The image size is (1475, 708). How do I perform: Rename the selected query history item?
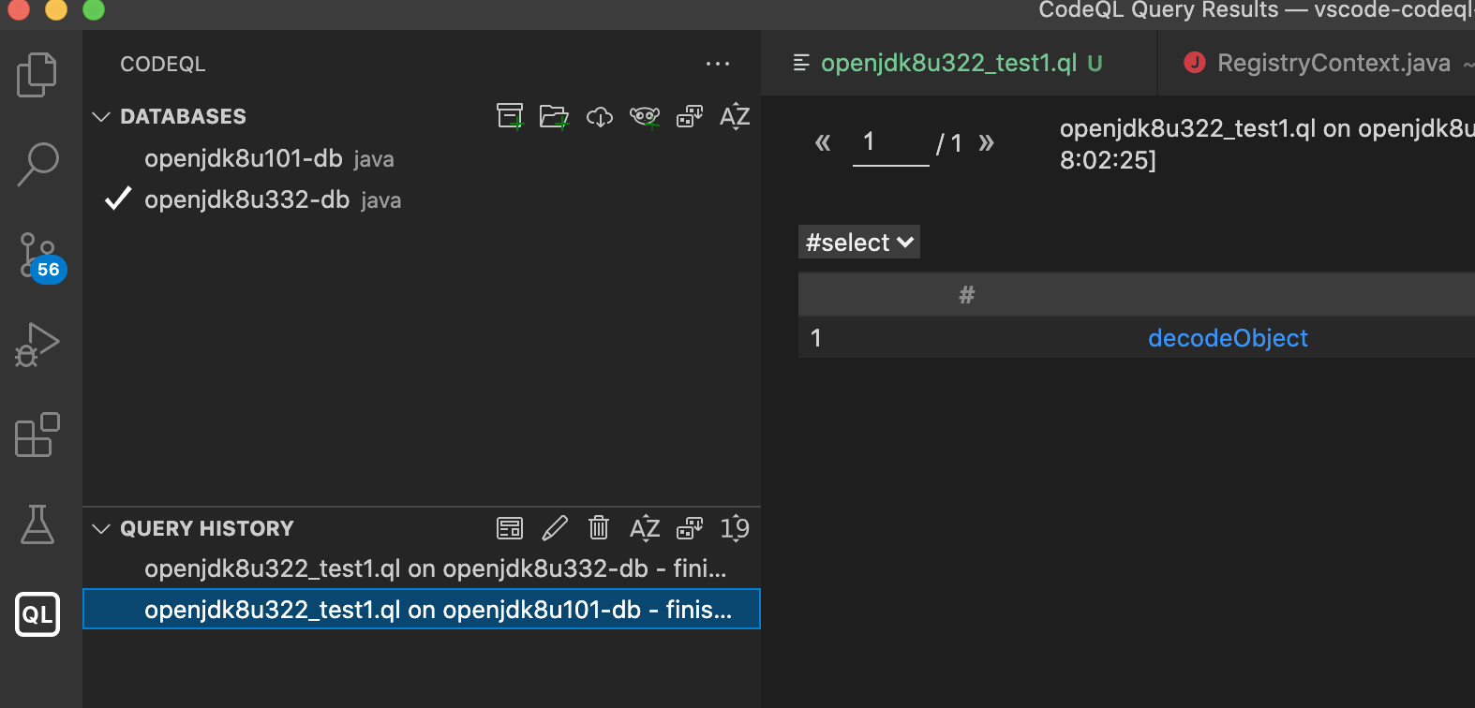point(555,527)
